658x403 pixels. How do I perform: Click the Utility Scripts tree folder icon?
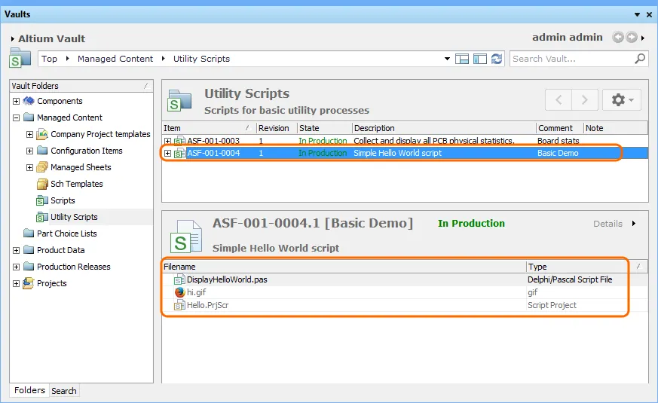click(42, 217)
